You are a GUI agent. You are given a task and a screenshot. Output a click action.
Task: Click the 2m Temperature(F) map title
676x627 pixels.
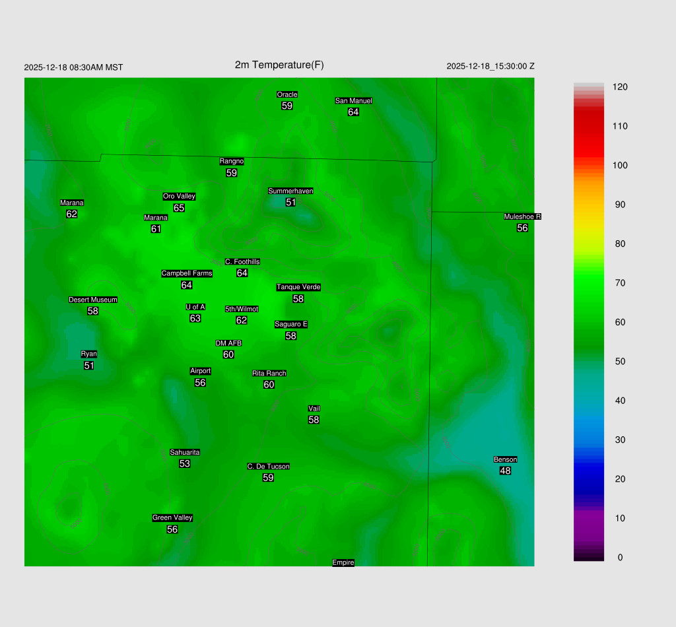click(279, 65)
